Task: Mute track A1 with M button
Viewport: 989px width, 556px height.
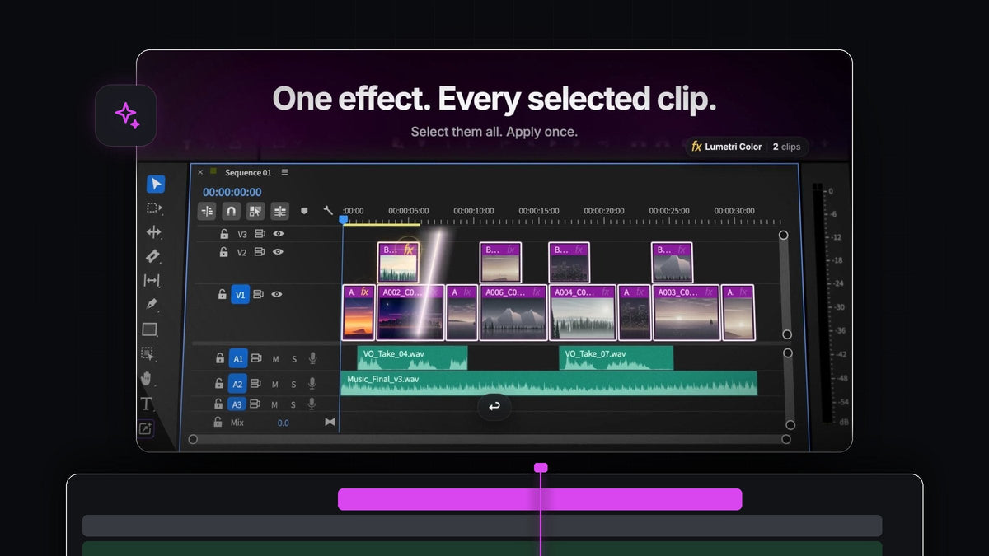Action: point(276,359)
